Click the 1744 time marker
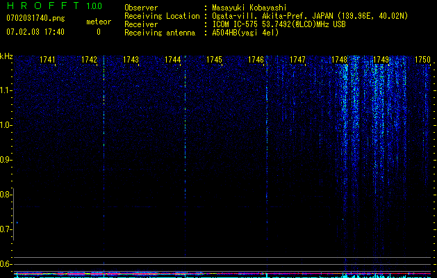The image size is (437, 278). pyautogui.click(x=172, y=60)
